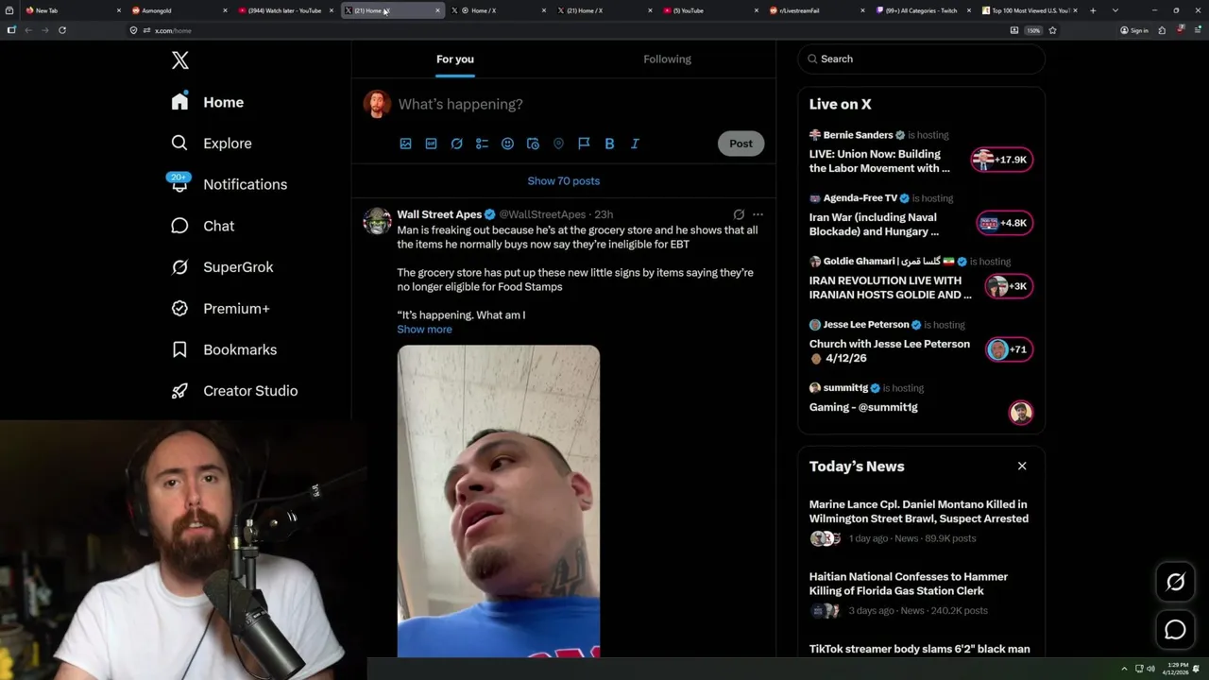Screen dimensions: 1209x680
Task: Open Creator Studio in the sidebar
Action: pyautogui.click(x=234, y=391)
